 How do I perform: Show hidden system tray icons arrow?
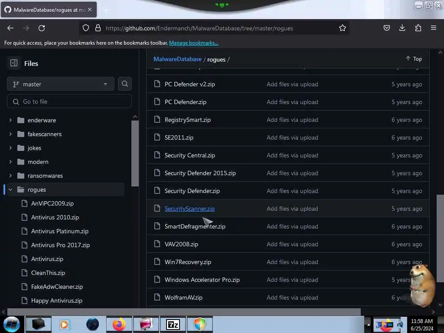[x=369, y=324]
